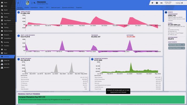Open the Medical Centre sidebar item
Image resolution: width=187 pixels, height=105 pixels.
coord(8,31)
